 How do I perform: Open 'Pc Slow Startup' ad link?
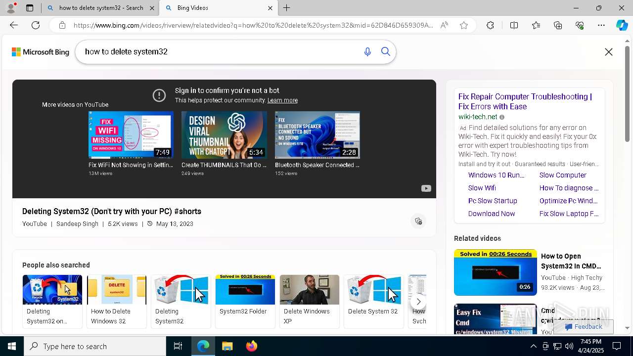pos(493,201)
